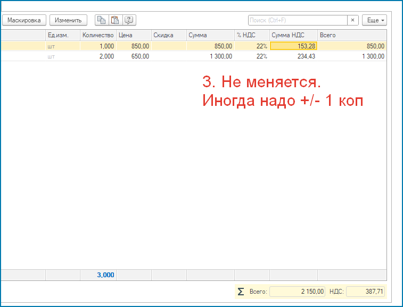The image size is (403, 307).
Task: Select the Сумма НДС cell with 234,43
Action: [x=293, y=56]
